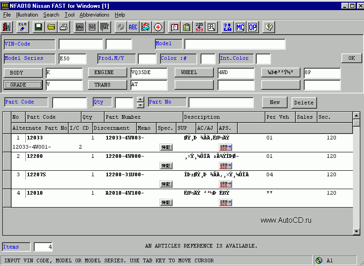Click the yellow open folder icon
364x266 pixels.
[x=51, y=27]
